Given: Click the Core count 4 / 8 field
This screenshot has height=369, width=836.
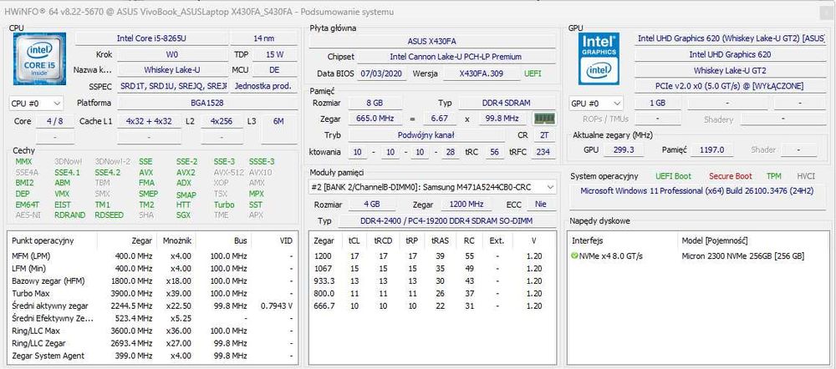Looking at the screenshot, I should pos(54,121).
